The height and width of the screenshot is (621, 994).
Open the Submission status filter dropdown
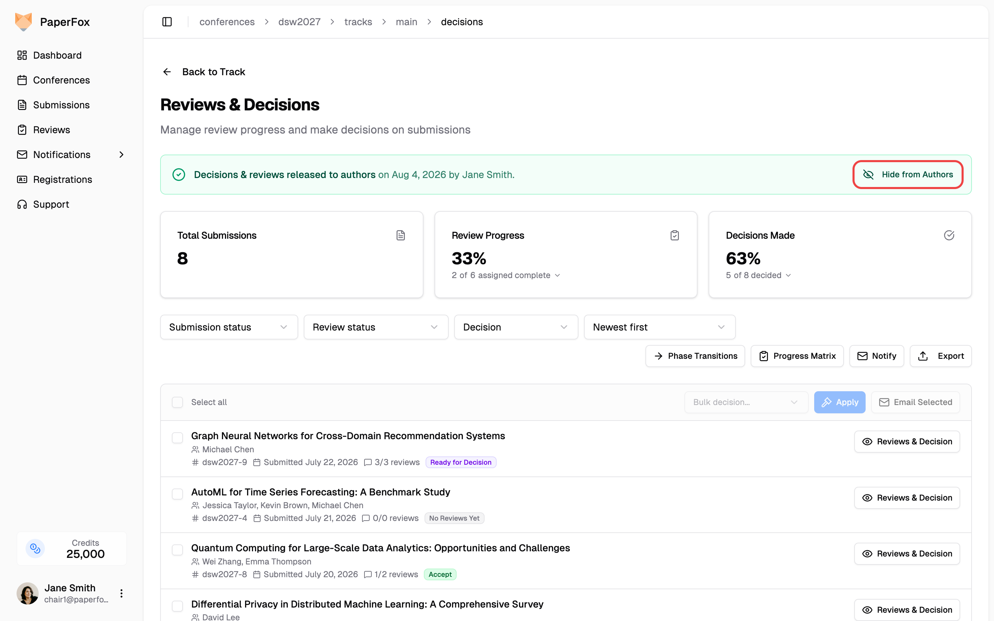coord(229,327)
